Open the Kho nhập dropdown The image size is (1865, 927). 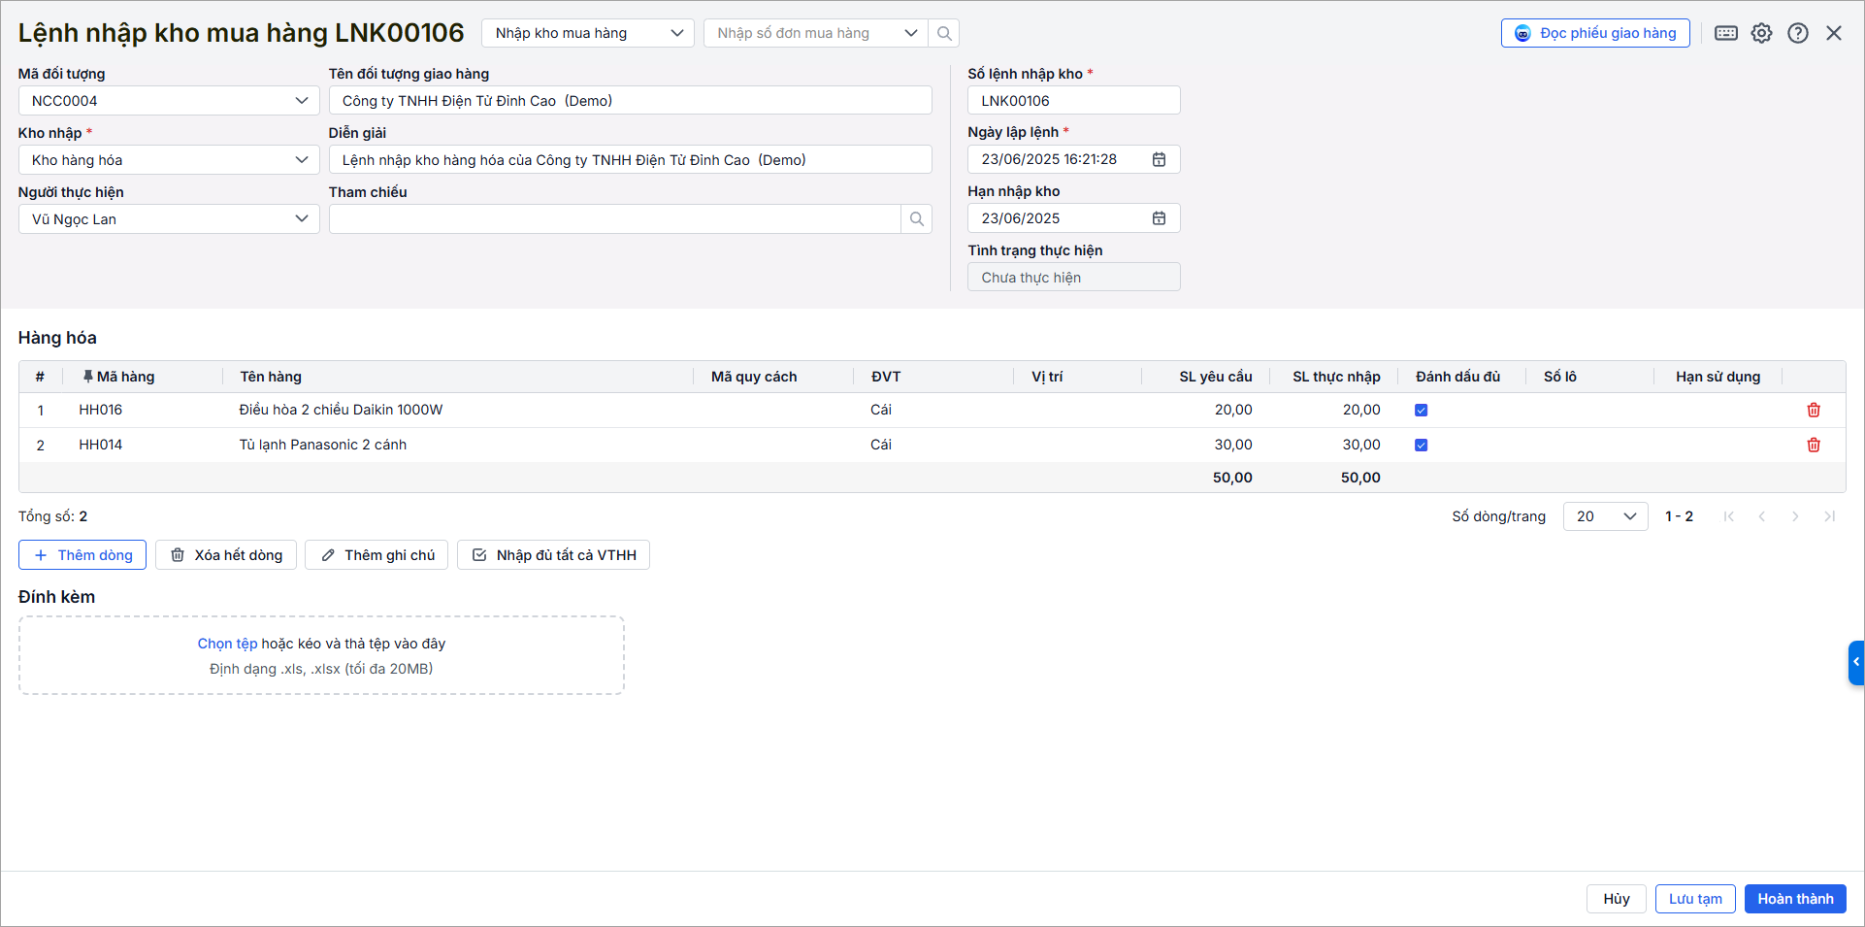[169, 160]
